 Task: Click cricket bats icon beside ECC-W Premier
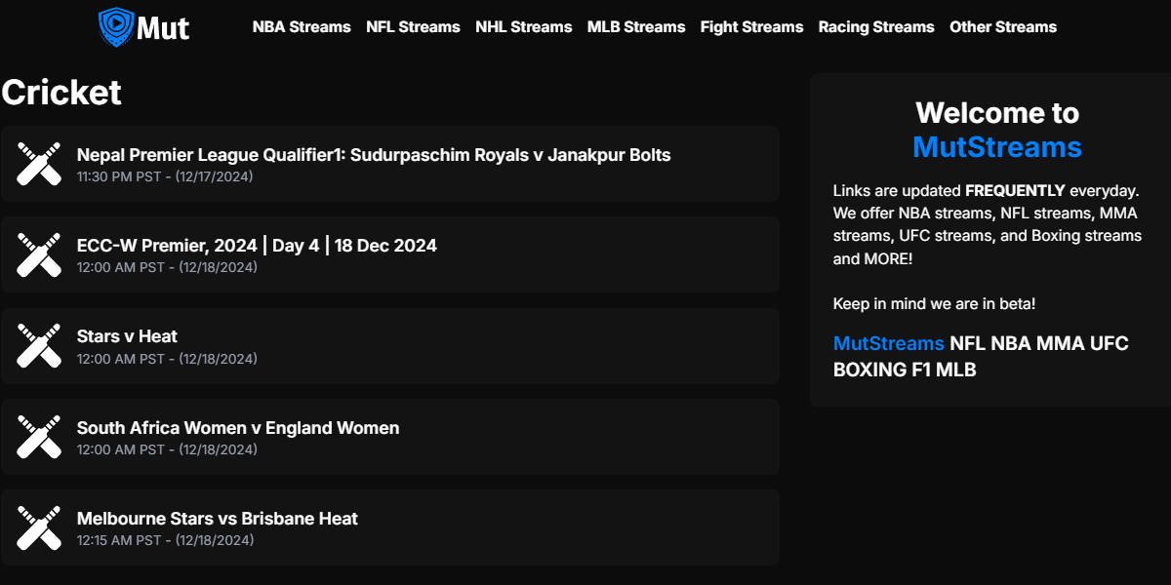(x=39, y=254)
